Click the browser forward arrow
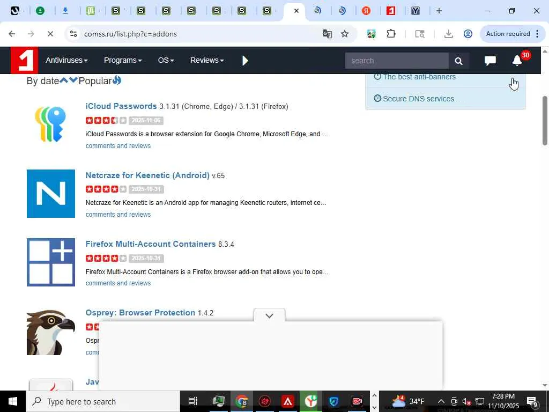549x412 pixels. (x=31, y=34)
